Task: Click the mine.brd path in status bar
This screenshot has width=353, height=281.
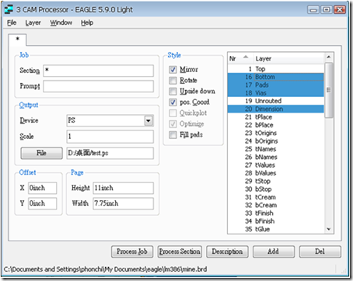Action: click(x=105, y=269)
